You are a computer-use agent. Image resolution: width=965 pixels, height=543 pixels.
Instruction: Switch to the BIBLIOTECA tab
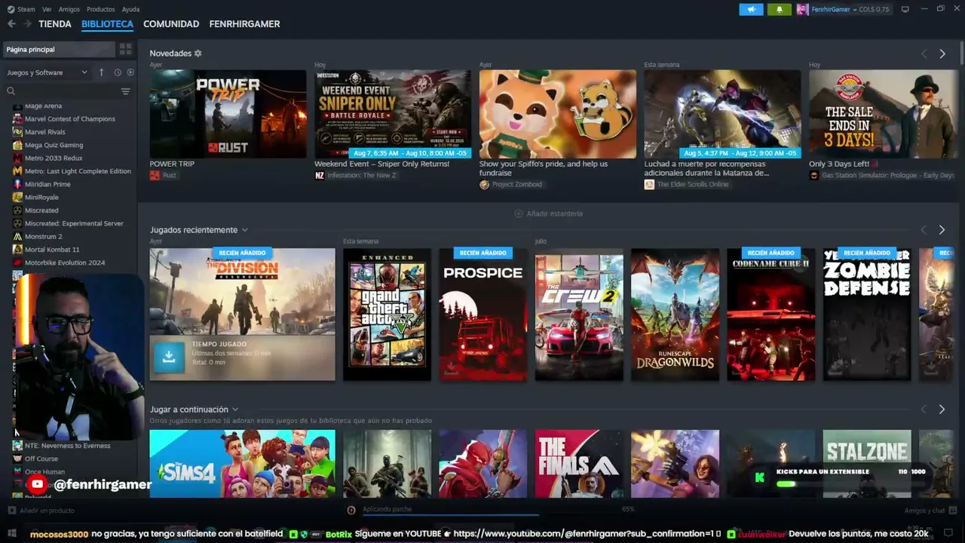tap(107, 24)
